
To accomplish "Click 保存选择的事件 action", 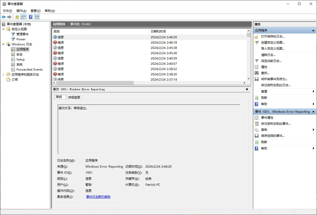I will pos(273,136).
